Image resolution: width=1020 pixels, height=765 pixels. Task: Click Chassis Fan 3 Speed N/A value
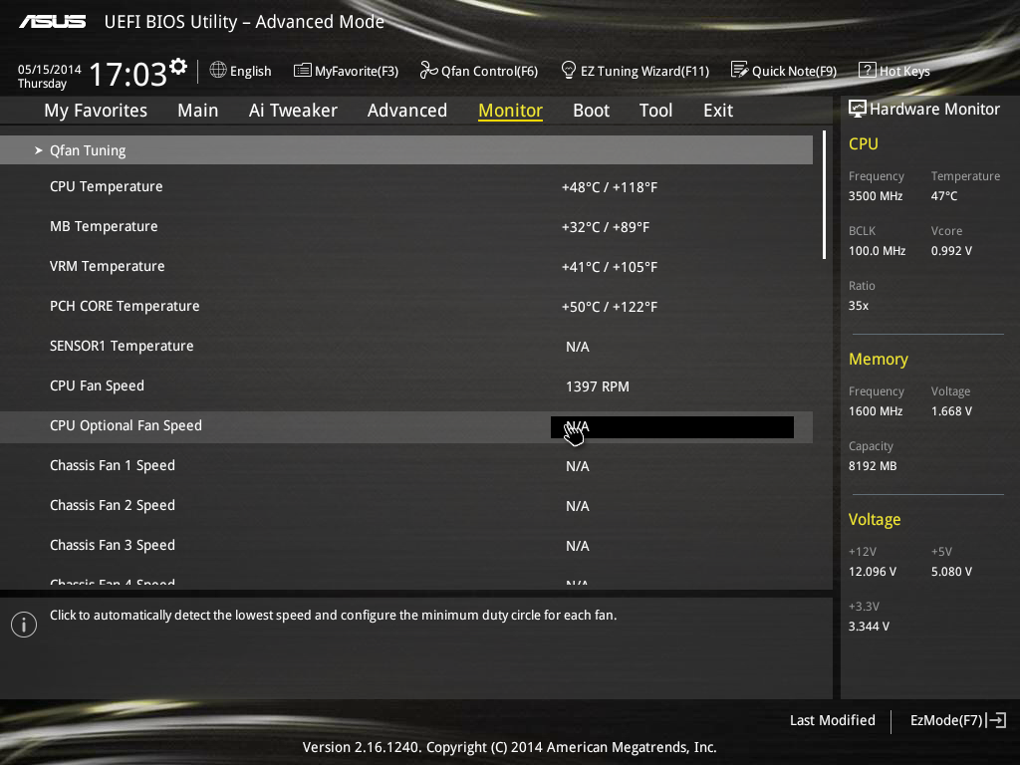click(577, 546)
